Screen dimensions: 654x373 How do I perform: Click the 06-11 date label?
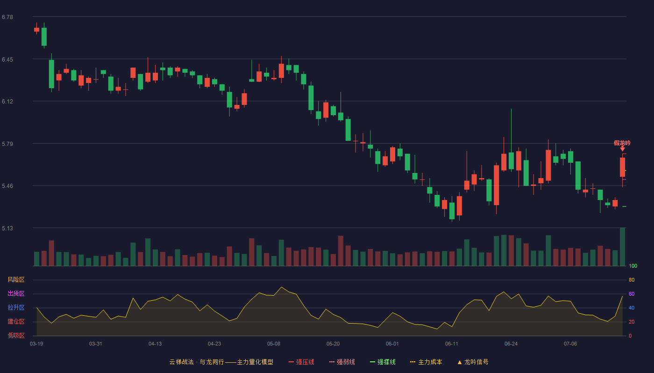coord(452,344)
